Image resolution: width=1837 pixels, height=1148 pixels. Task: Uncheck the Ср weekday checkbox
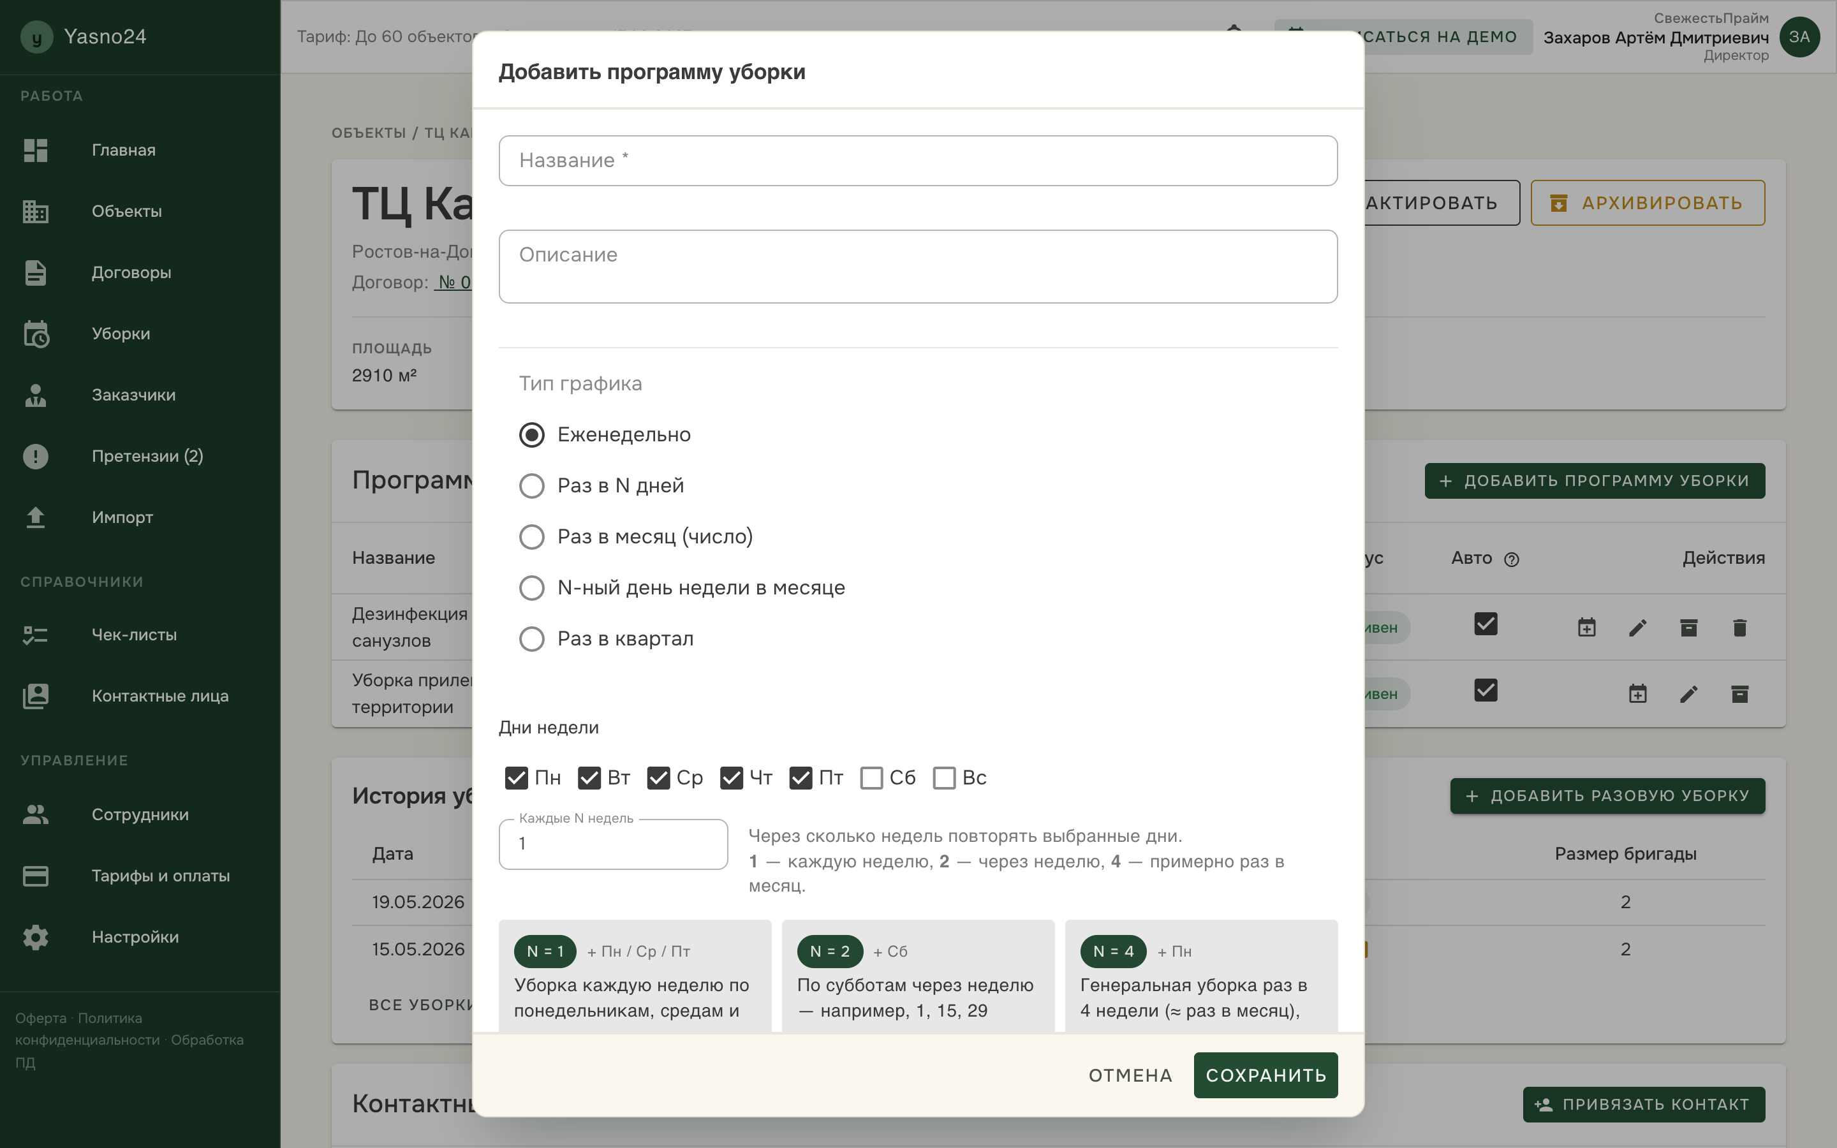658,778
